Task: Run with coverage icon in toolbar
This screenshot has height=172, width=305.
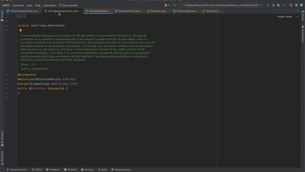Action: [x=279, y=5]
